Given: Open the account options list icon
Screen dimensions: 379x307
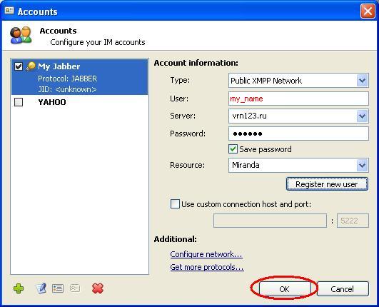Looking at the screenshot, I should [58, 288].
